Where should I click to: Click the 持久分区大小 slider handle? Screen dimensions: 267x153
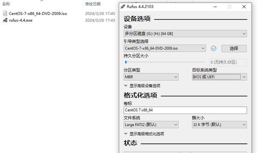pos(126,62)
